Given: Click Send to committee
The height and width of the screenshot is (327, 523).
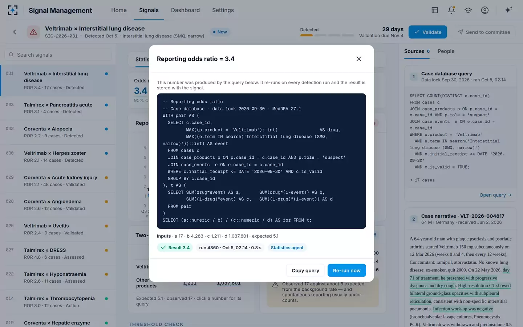Looking at the screenshot, I should tap(484, 32).
